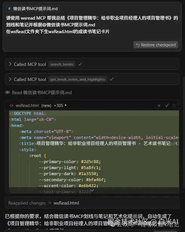This screenshot has width=185, height=232.
Task: Click checkmark next to get_book_notes_and_highlights
Action: [x=112, y=79]
